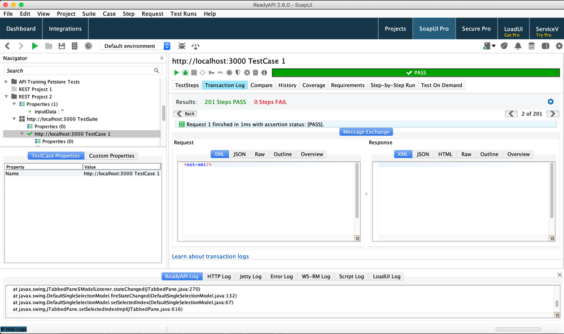Switch to Custom Properties toggle

coord(112,156)
